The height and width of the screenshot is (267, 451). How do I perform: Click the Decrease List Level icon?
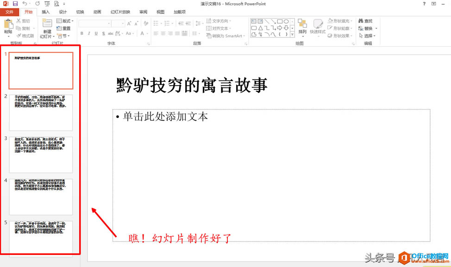click(181, 24)
